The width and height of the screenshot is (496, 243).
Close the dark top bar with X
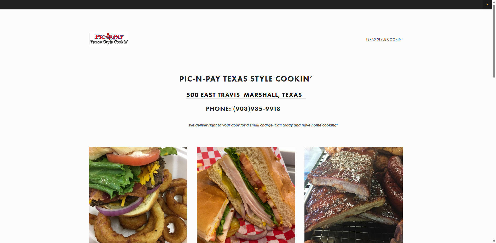[487, 4]
